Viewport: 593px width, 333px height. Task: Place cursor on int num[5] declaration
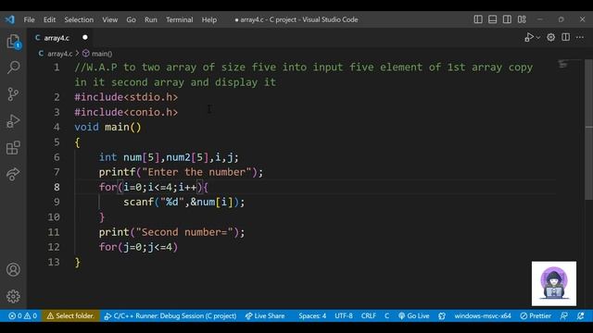click(169, 157)
